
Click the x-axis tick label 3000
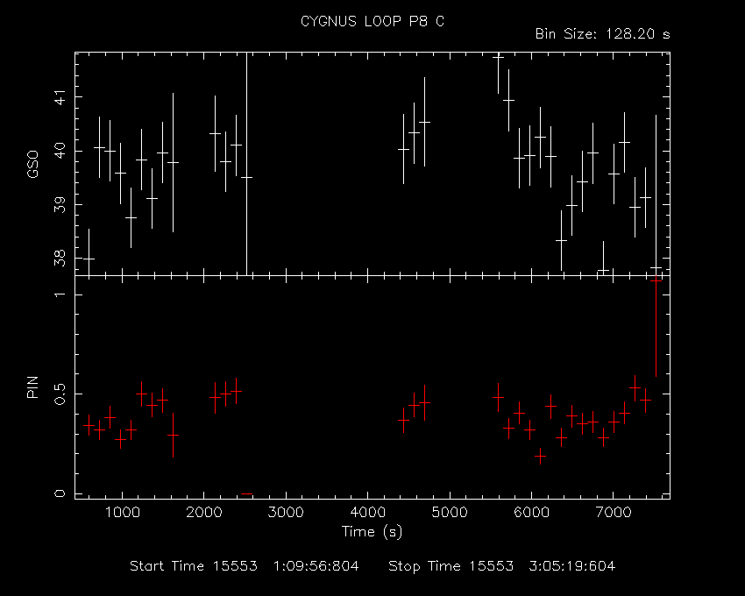pos(286,513)
